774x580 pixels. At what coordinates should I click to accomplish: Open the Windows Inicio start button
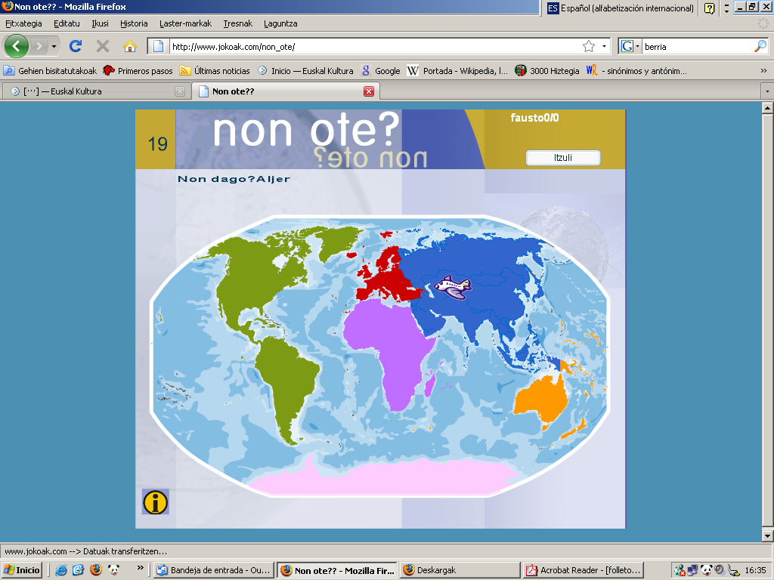22,570
